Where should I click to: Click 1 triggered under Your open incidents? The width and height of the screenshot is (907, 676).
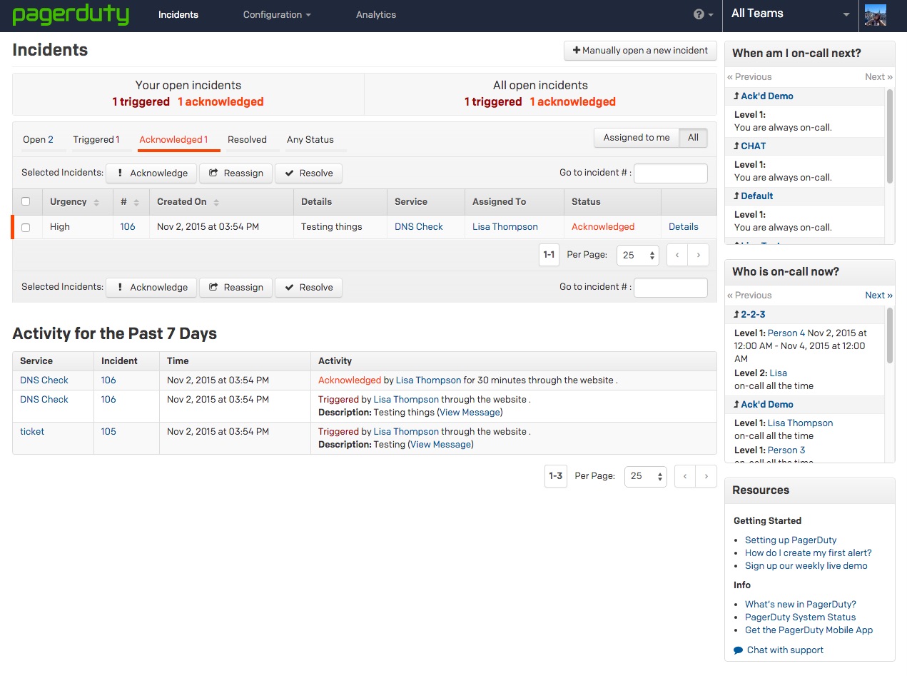pos(141,102)
